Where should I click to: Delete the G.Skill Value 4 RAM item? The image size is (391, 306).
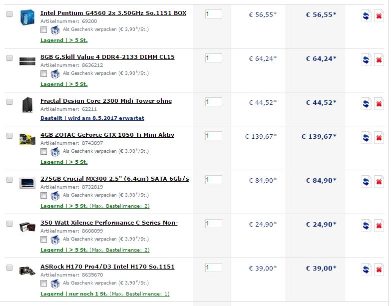[379, 60]
